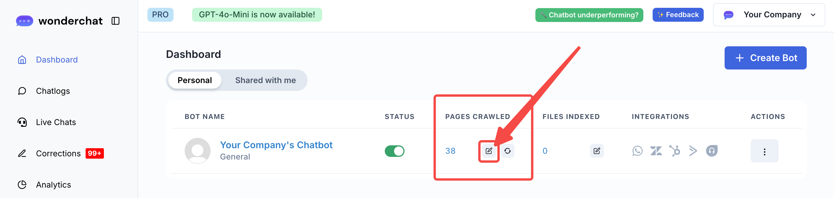Image resolution: width=834 pixels, height=198 pixels.
Task: Switch to Shared with me tab
Action: [x=265, y=80]
